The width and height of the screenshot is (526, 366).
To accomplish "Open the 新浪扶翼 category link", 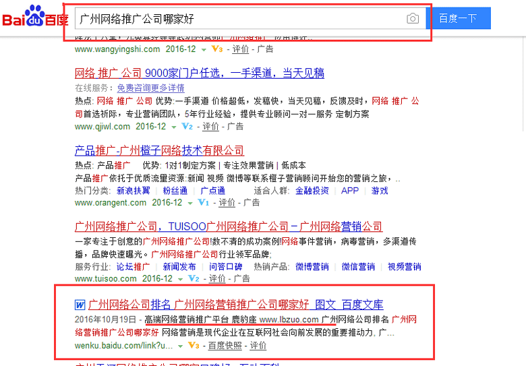I will coord(133,191).
